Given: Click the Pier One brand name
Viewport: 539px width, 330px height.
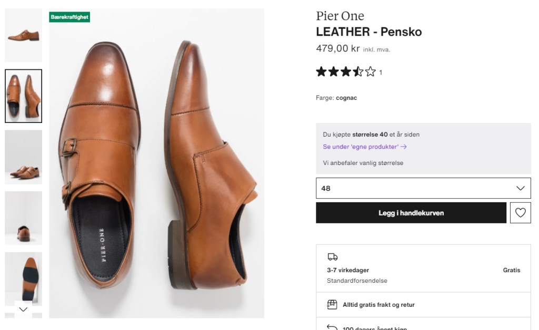Looking at the screenshot, I should (x=340, y=16).
